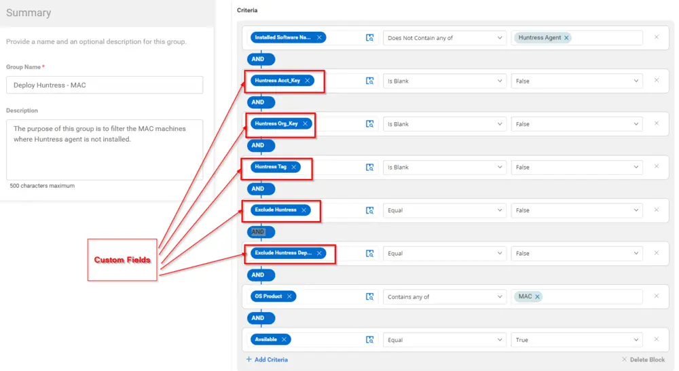Open Is Blank operator dropdown for Huntress Org_Key

point(444,124)
